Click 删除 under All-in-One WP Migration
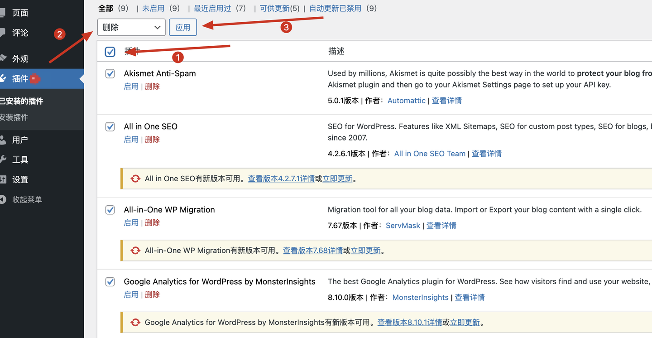652x338 pixels. coord(152,223)
